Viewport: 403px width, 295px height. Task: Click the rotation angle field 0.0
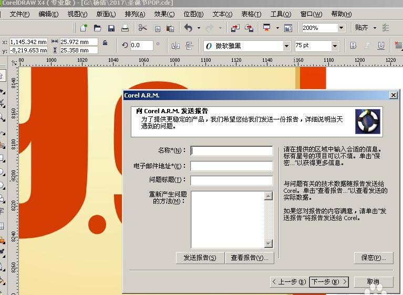pyautogui.click(x=141, y=46)
